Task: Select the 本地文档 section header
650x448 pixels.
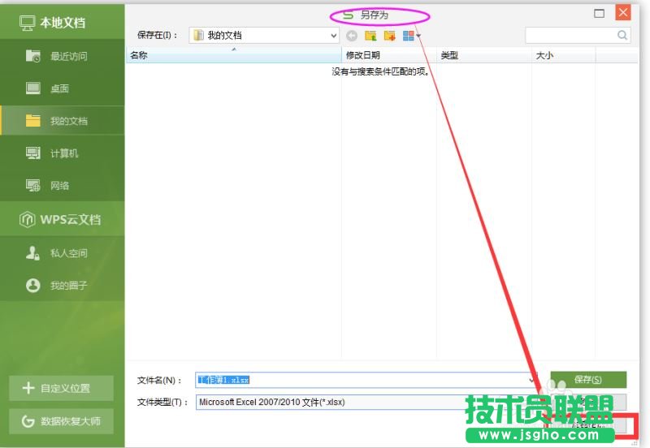Action: click(63, 23)
